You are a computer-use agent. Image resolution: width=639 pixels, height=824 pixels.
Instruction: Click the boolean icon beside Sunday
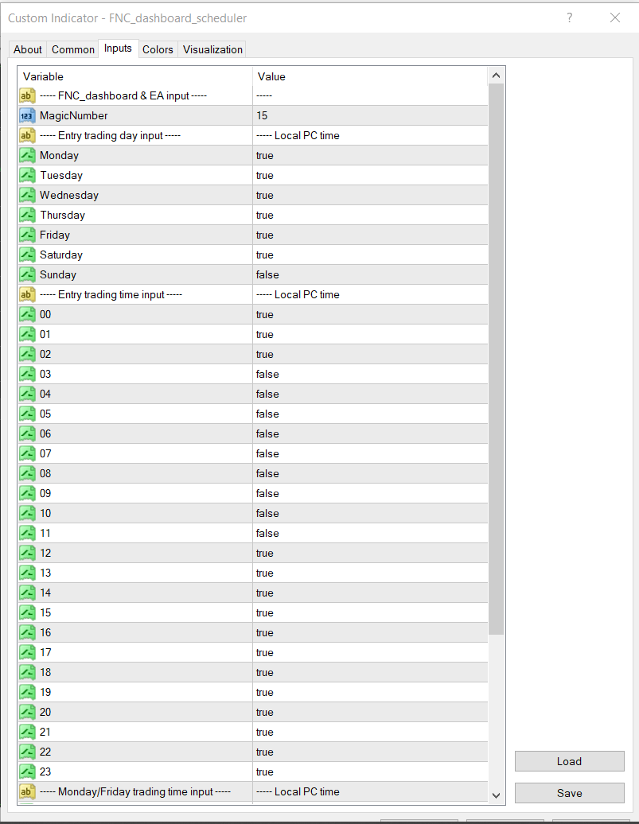pyautogui.click(x=27, y=274)
